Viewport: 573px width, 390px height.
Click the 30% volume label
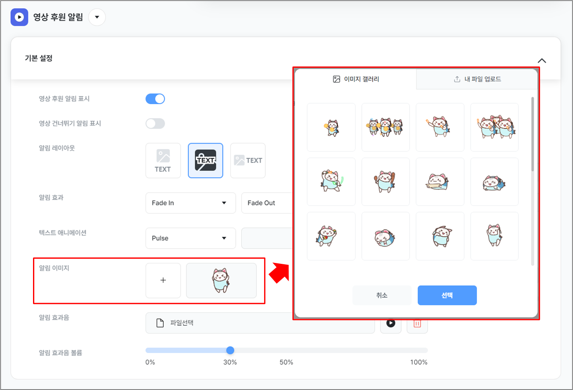230,362
